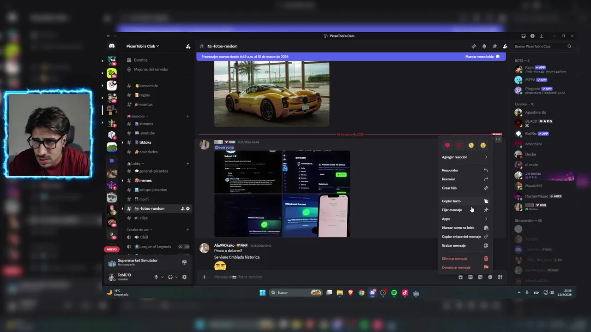The height and width of the screenshot is (332, 591).
Task: Create a new voice channel plus button
Action: click(188, 230)
